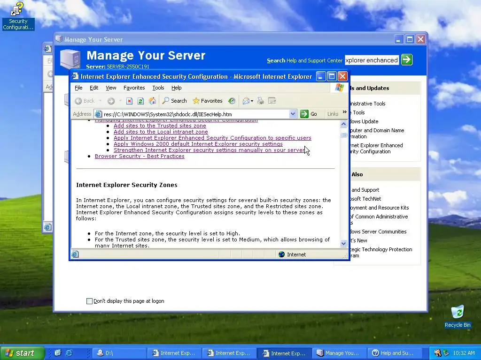The width and height of the screenshot is (481, 360).
Task: Check 'Don't display this page at logon'
Action: (x=90, y=301)
